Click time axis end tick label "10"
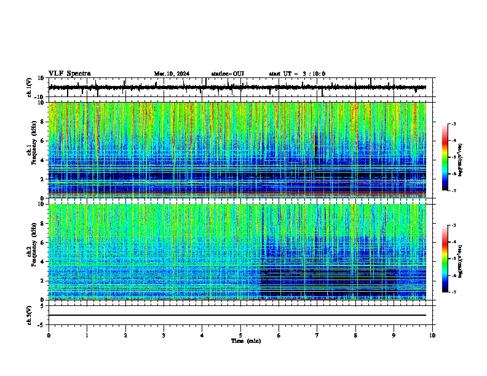487x376 pixels. [432, 335]
